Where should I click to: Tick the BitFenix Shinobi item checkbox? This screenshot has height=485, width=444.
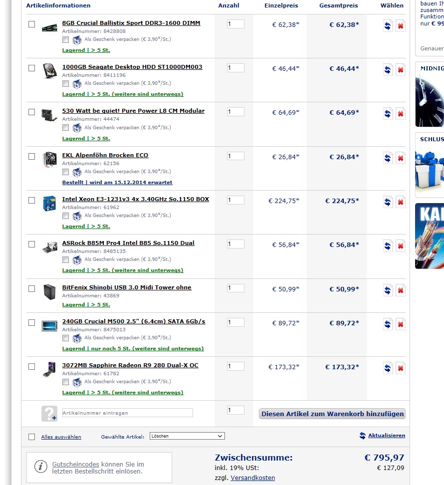tap(31, 288)
